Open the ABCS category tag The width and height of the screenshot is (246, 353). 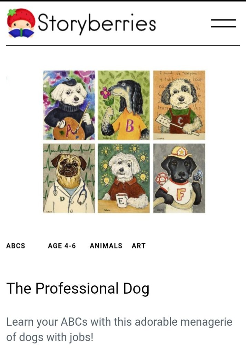[16, 246]
